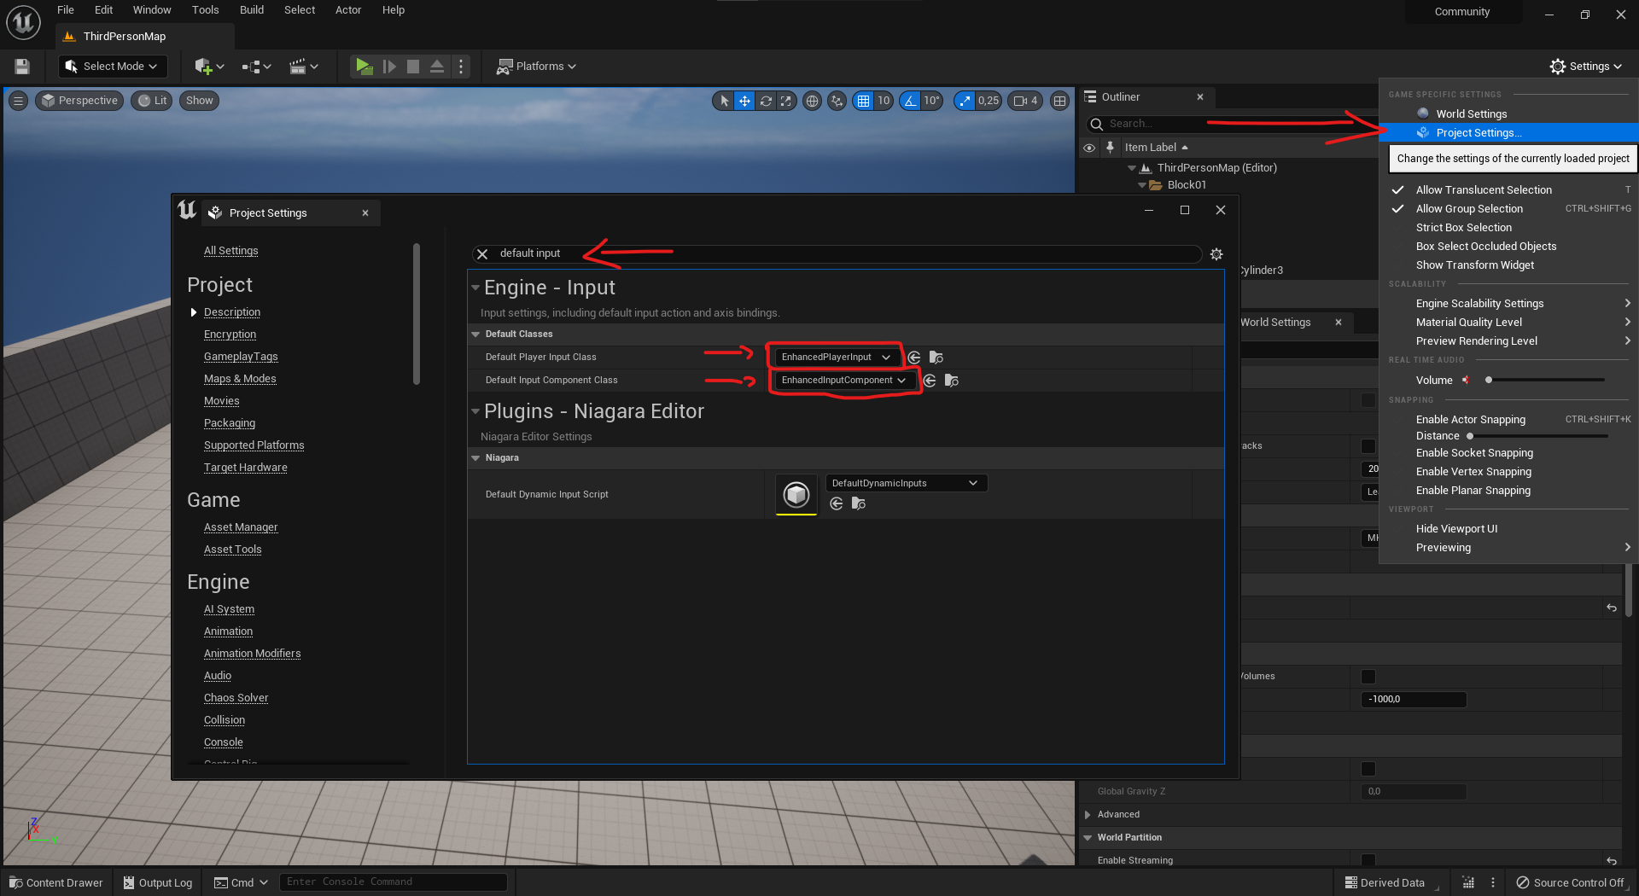Click the Advance Single Frame button
1639x896 pixels.
click(389, 66)
